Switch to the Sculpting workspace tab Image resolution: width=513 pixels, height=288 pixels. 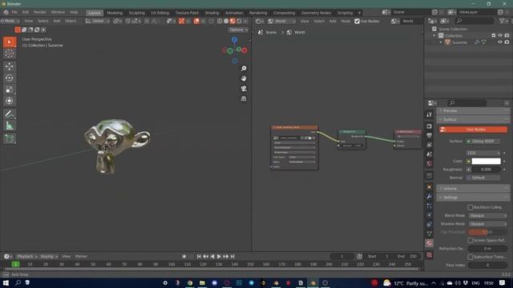[x=137, y=13]
